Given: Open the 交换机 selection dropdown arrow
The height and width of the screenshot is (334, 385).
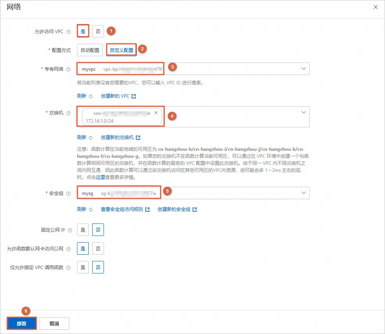Looking at the screenshot, I should click(x=303, y=113).
